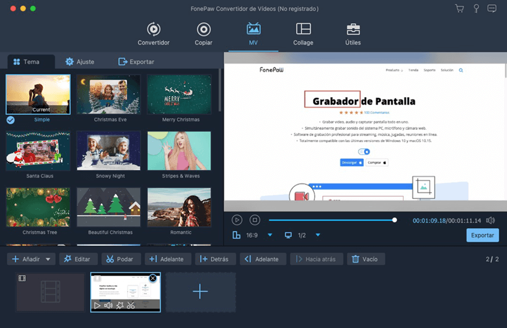Open the shopping cart icon
Image resolution: width=507 pixels, height=328 pixels.
[x=459, y=8]
